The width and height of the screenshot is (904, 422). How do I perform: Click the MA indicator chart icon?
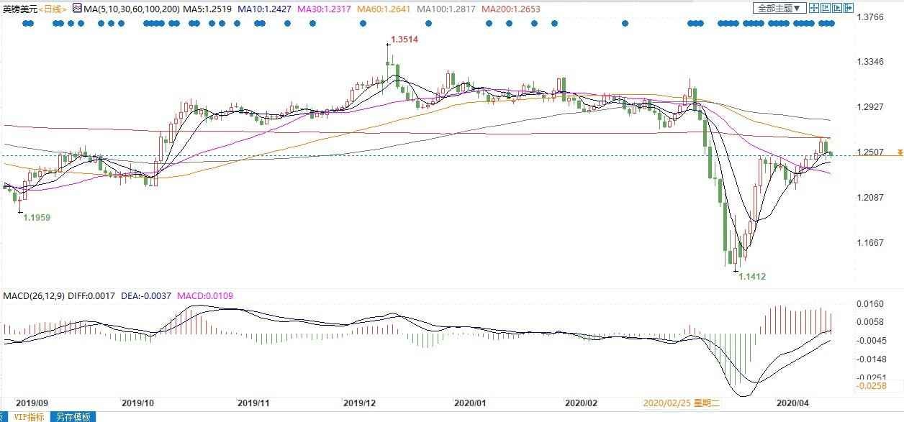pyautogui.click(x=78, y=9)
